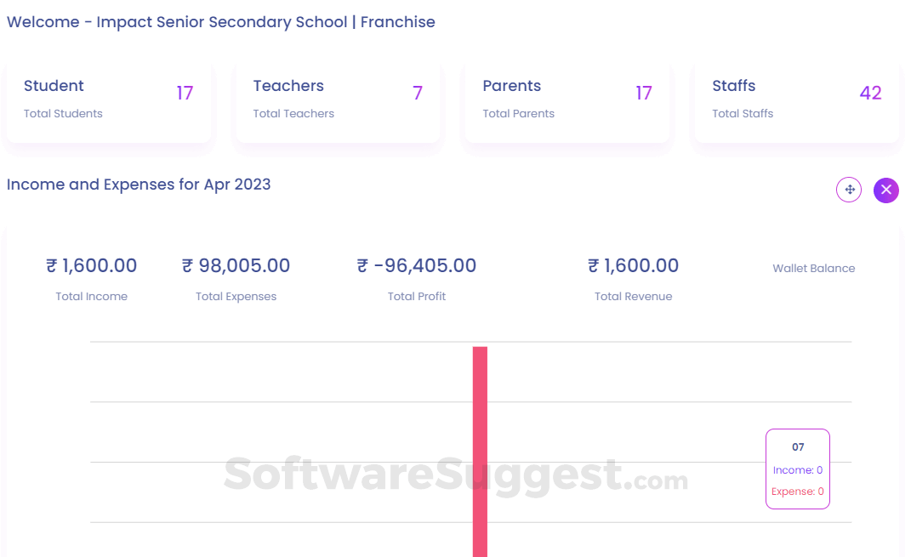Click the move widget icon

click(x=848, y=190)
